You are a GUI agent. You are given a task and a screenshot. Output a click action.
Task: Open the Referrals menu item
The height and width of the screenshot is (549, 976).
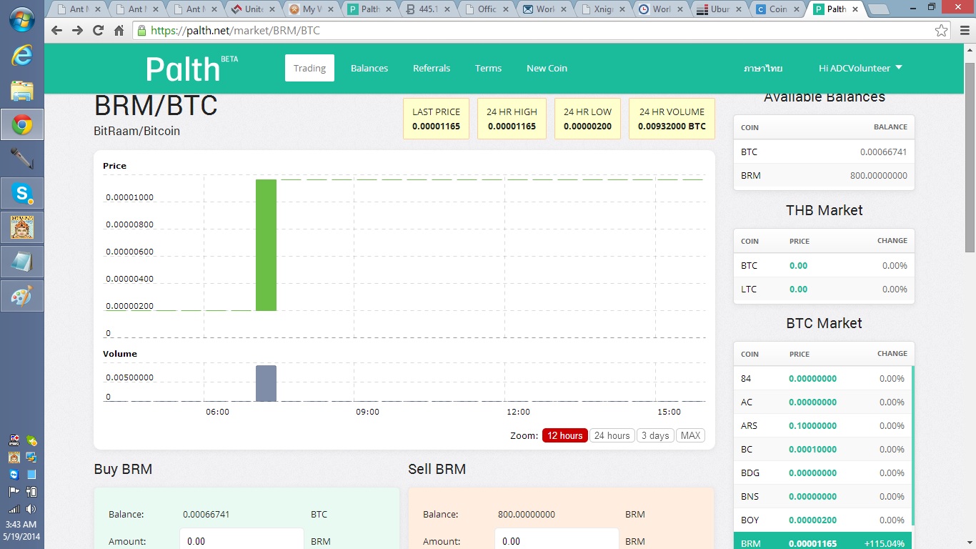pyautogui.click(x=432, y=68)
